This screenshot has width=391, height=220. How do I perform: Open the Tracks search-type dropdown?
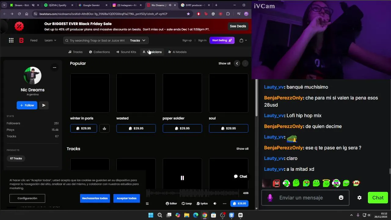(x=138, y=40)
